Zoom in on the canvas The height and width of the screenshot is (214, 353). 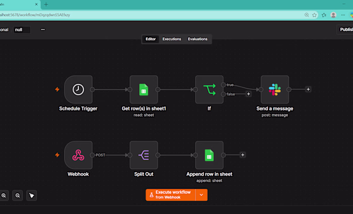(4, 195)
